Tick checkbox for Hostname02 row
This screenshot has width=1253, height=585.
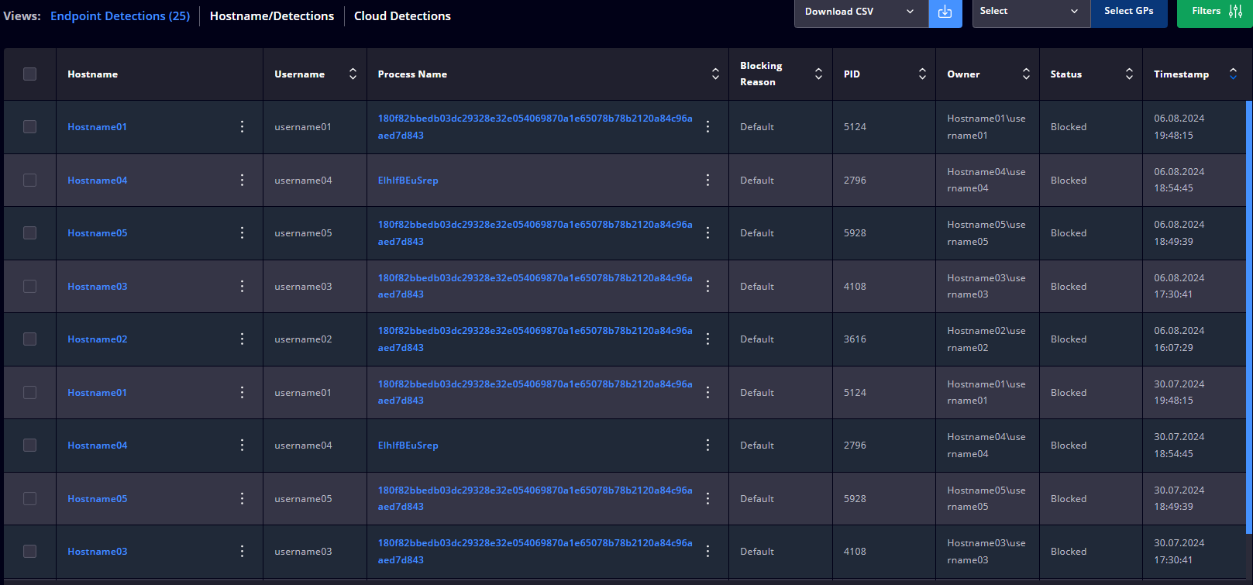(x=29, y=339)
